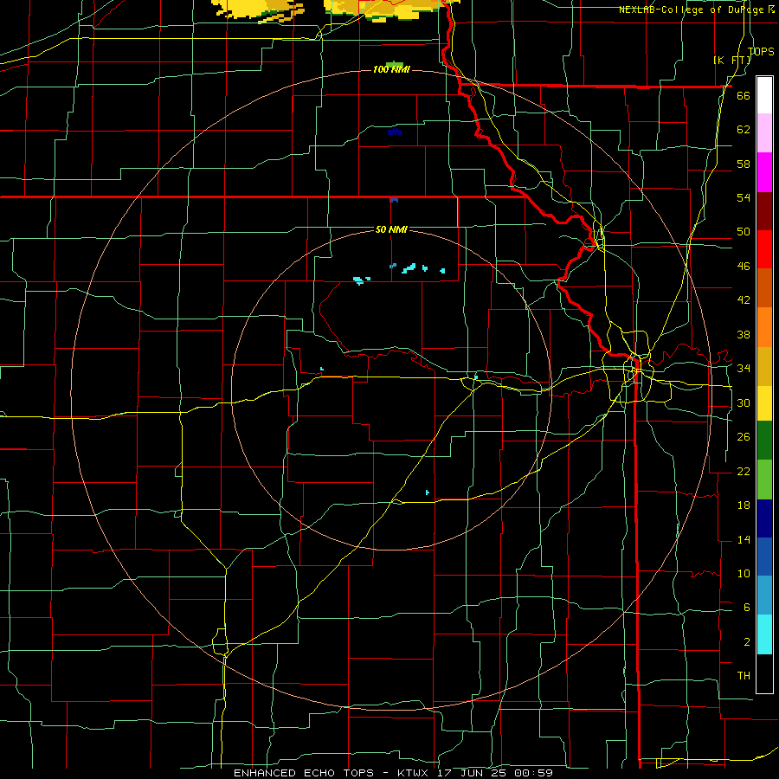Click the legend value '30'
The image size is (779, 779).
(x=744, y=402)
